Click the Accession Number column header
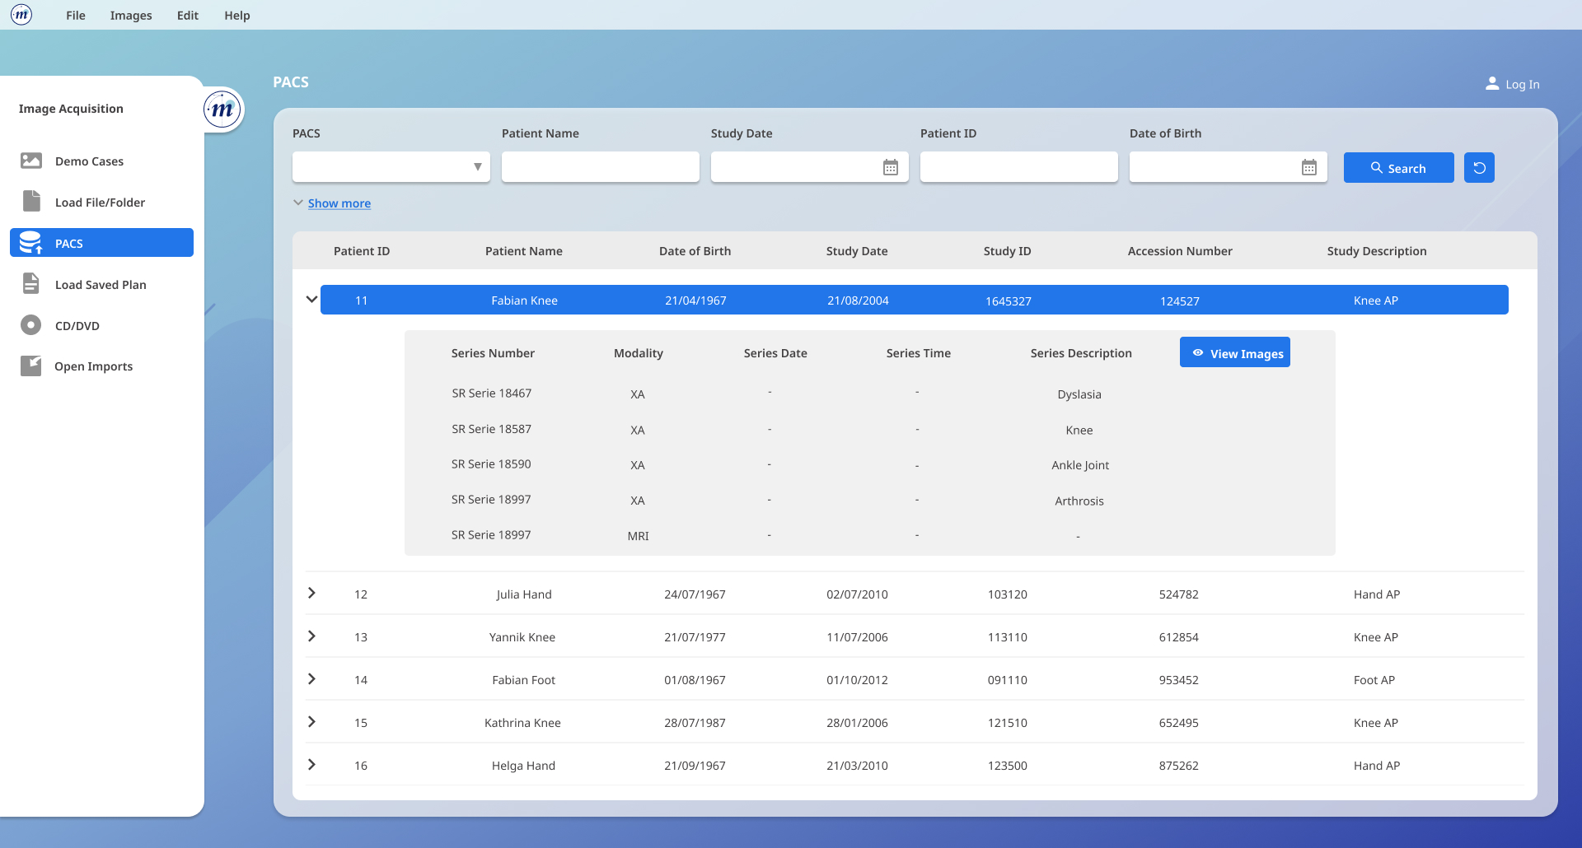1582x848 pixels. point(1180,251)
